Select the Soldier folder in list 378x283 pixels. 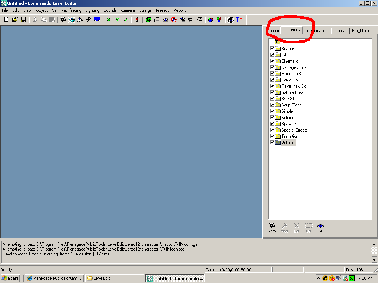coord(287,118)
